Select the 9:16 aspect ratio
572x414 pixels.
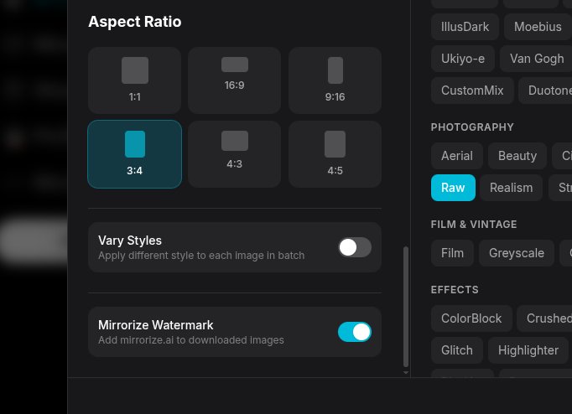[335, 80]
